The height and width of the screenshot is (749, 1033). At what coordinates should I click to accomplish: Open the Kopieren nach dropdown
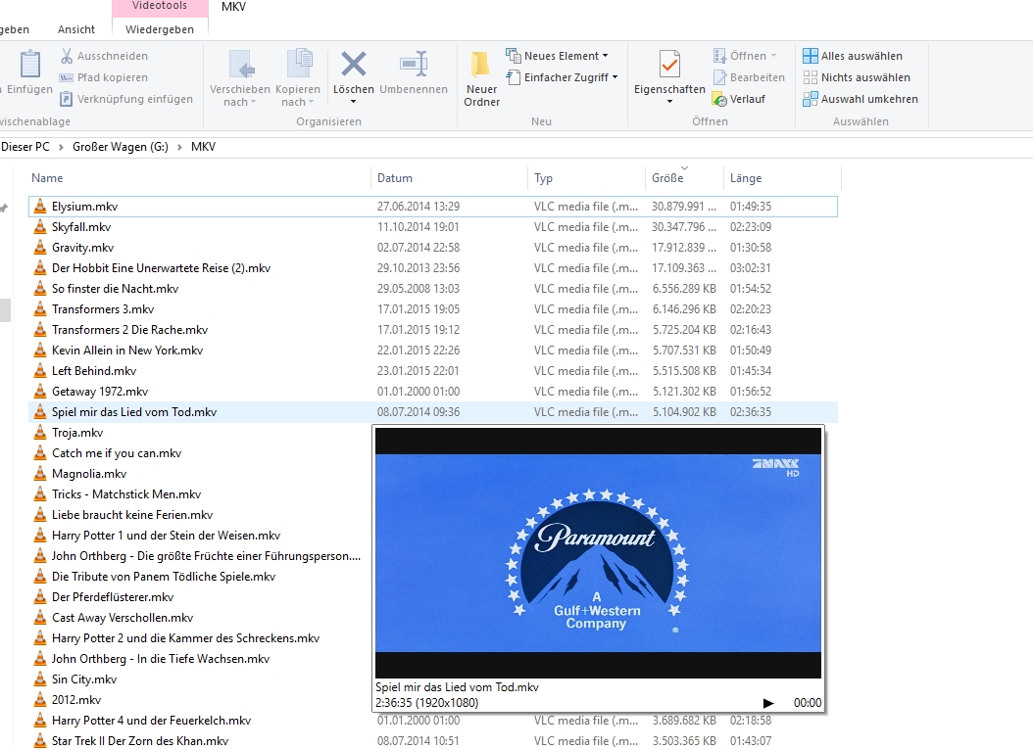point(298,77)
